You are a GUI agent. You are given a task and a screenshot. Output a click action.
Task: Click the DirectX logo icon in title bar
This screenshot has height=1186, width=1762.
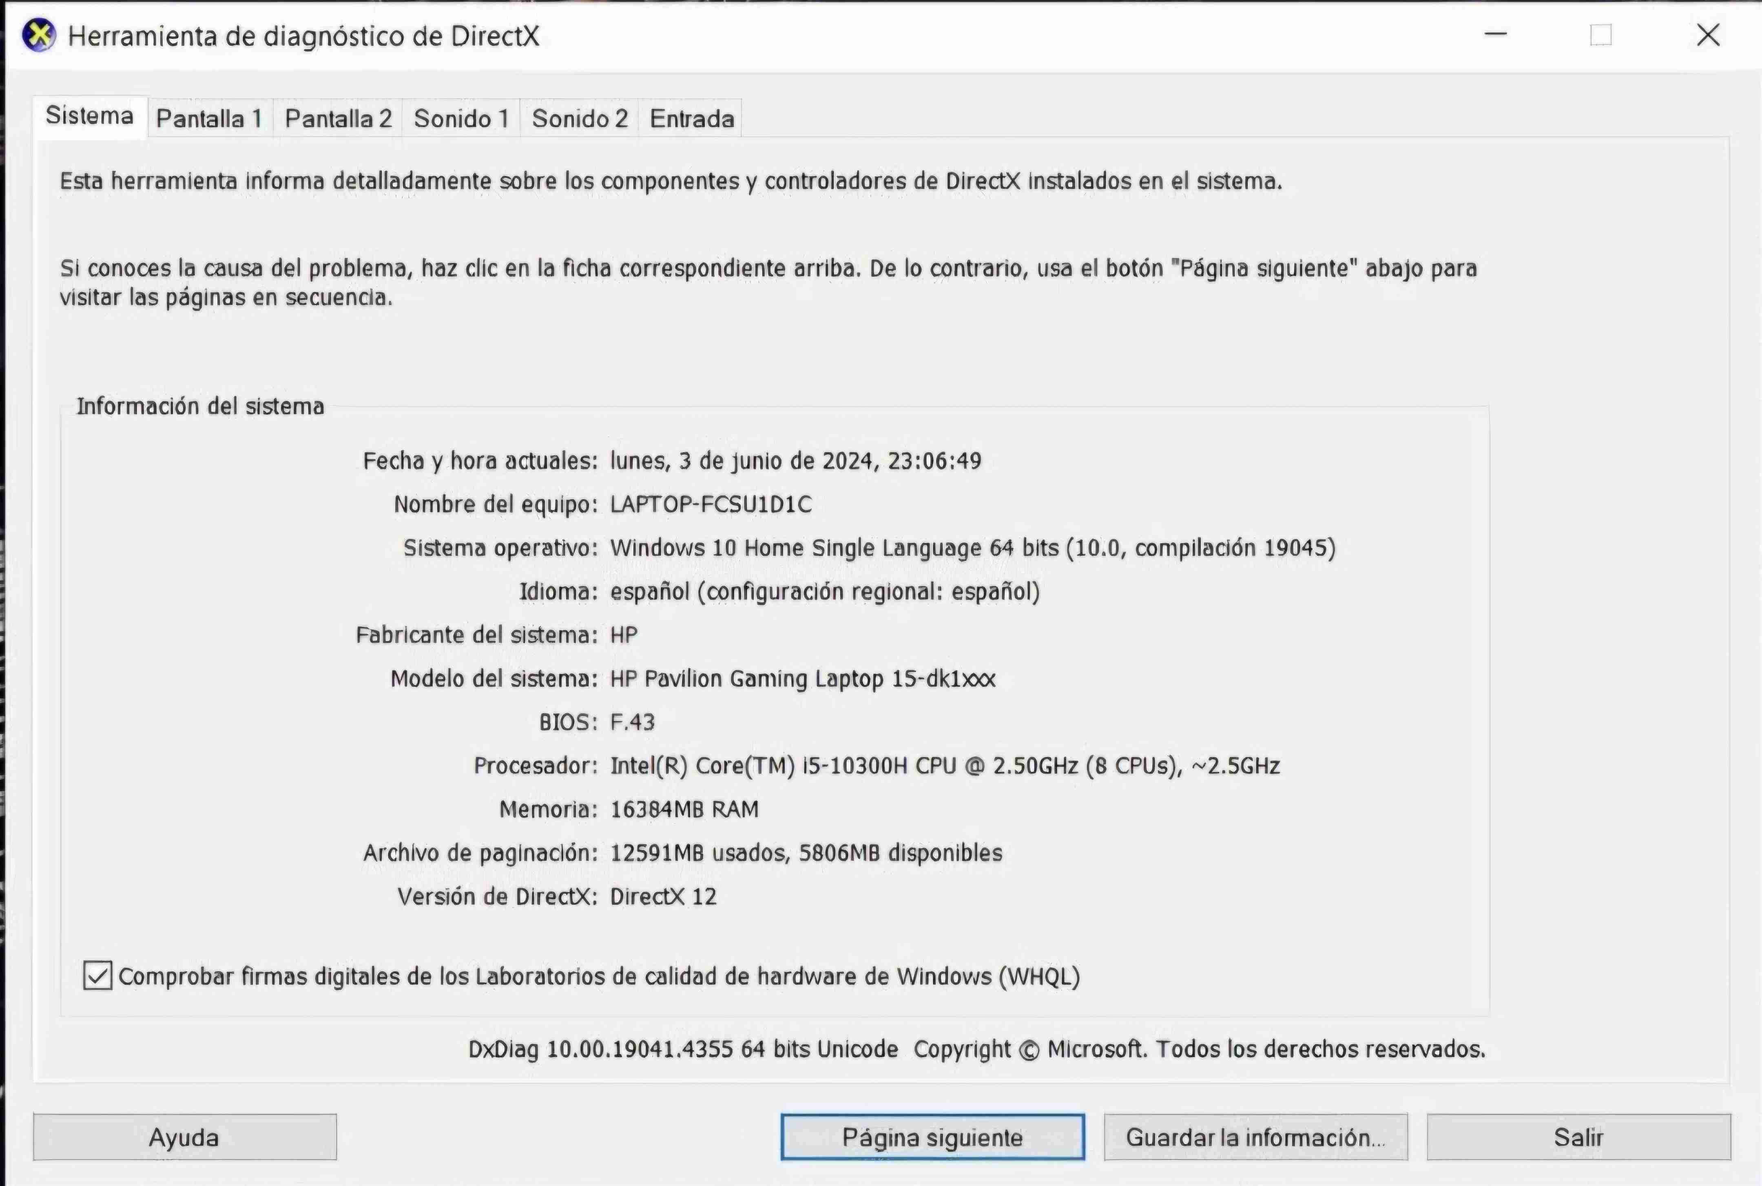(39, 35)
